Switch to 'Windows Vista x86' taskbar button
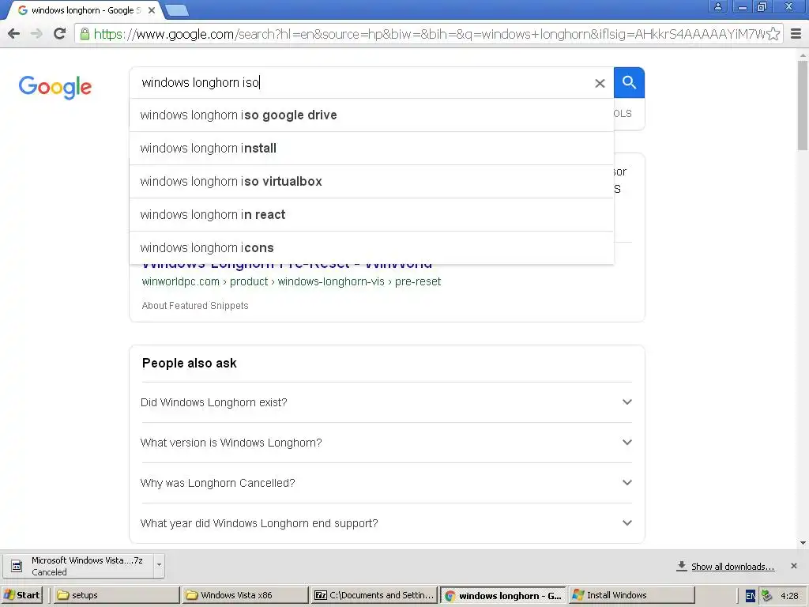Screen dimensions: 809x607 tap(246, 595)
